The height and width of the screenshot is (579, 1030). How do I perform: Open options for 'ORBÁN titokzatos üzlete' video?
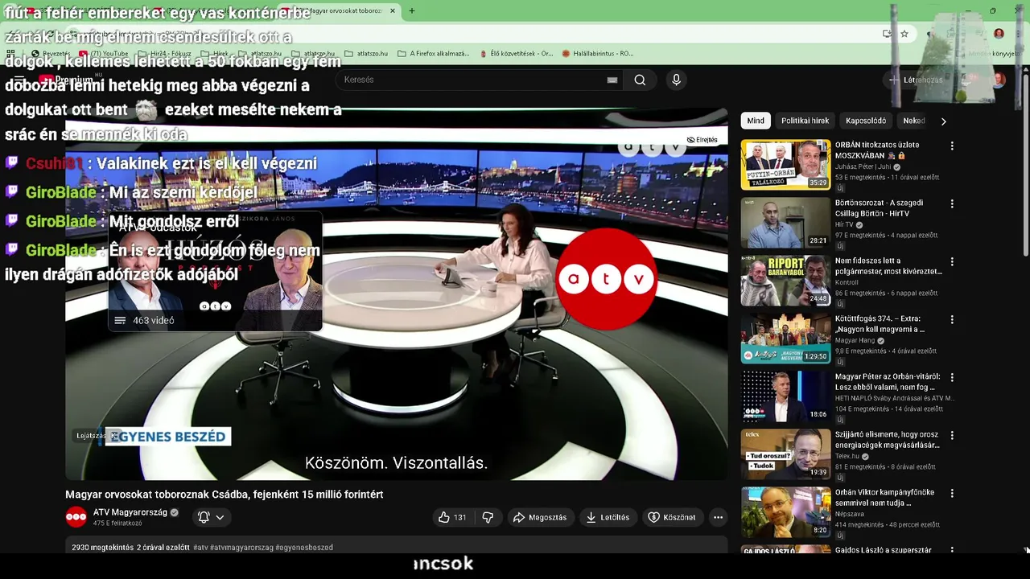pyautogui.click(x=952, y=146)
